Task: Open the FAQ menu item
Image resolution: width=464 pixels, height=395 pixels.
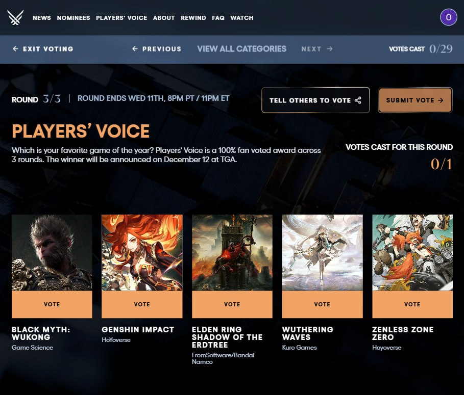Action: tap(218, 18)
